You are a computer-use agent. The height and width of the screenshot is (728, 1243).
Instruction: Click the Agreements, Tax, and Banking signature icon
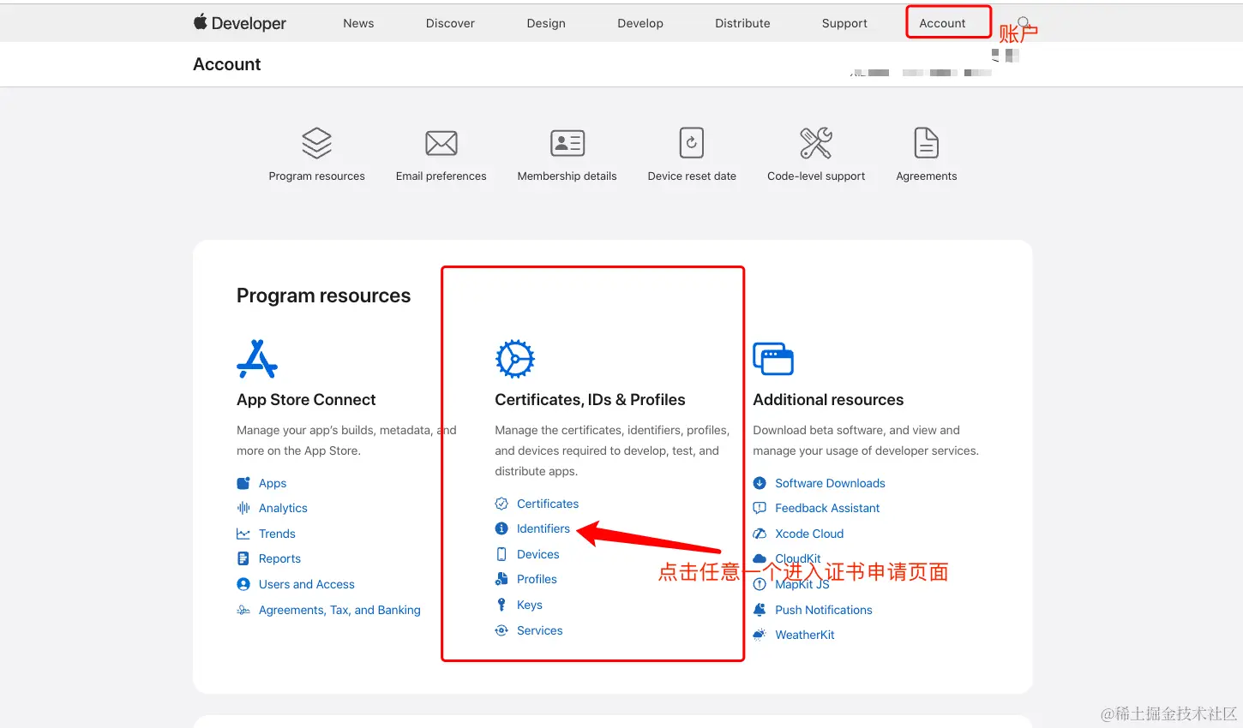click(243, 610)
